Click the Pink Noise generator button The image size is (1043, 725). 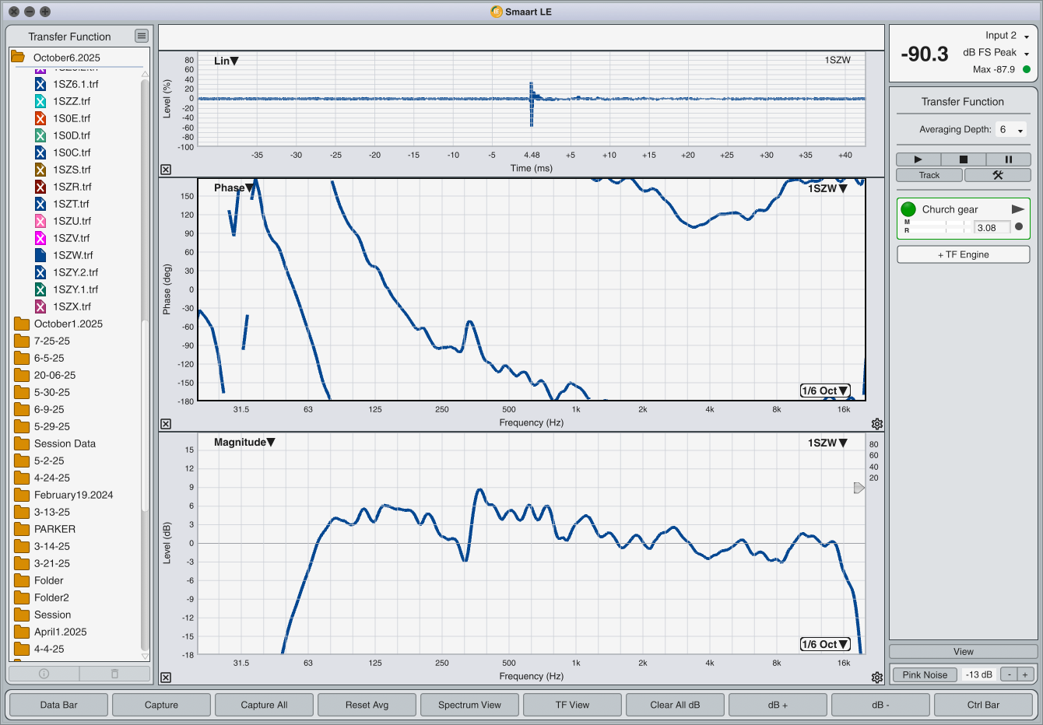[925, 674]
